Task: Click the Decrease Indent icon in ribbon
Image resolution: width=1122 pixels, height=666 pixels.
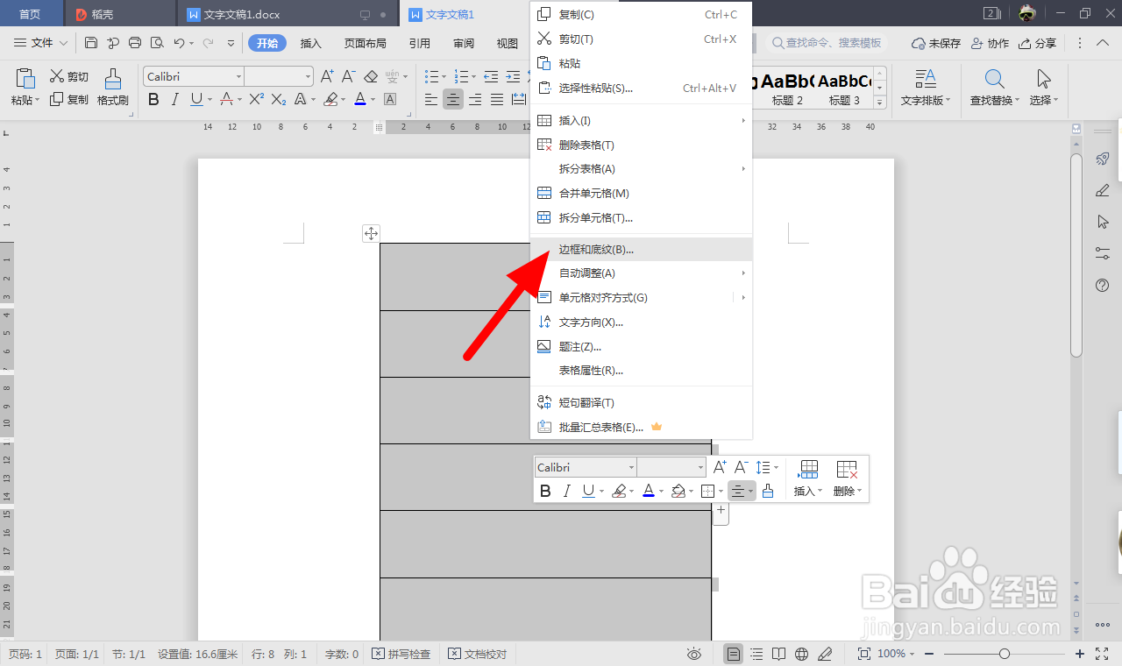Action: (491, 76)
